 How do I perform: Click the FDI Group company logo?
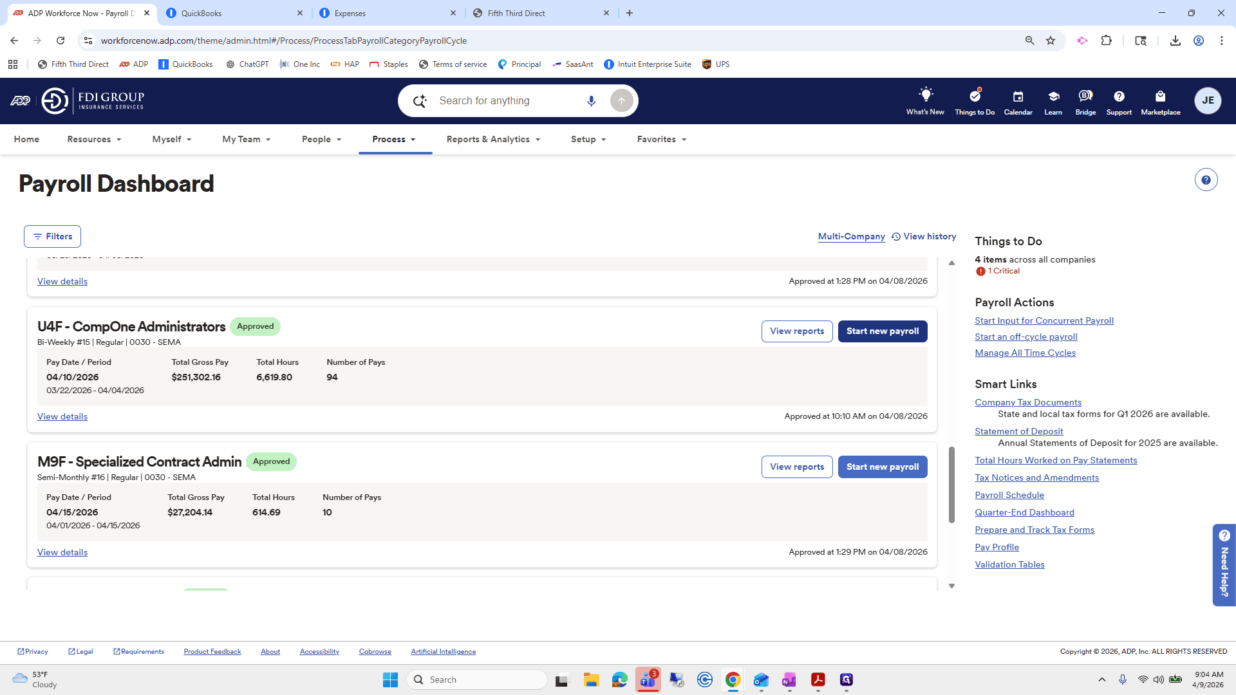tap(93, 100)
